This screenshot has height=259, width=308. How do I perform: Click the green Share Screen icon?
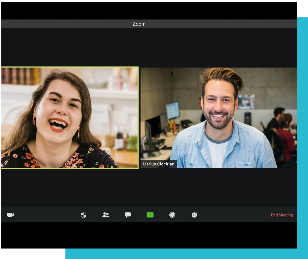150,215
